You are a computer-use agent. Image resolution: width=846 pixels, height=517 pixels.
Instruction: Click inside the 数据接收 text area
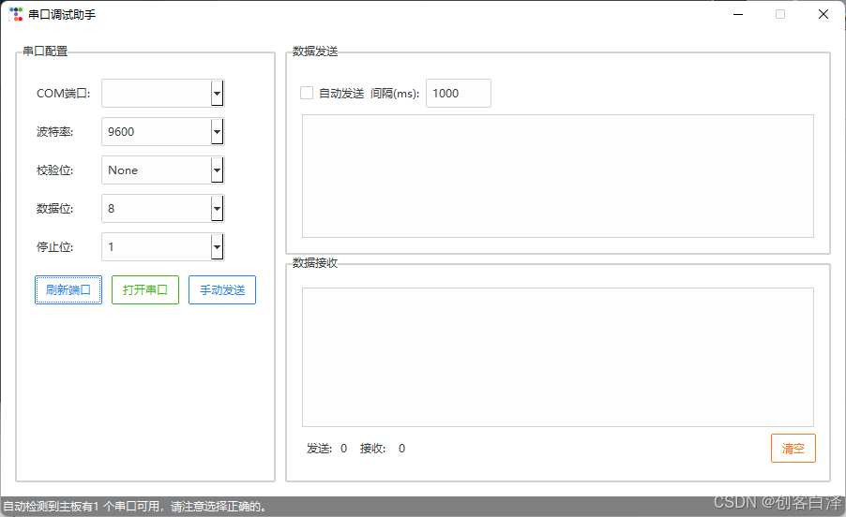(x=558, y=358)
